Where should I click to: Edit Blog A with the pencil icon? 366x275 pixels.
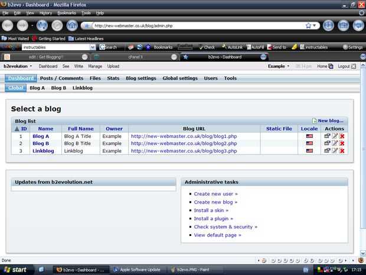[335, 136]
